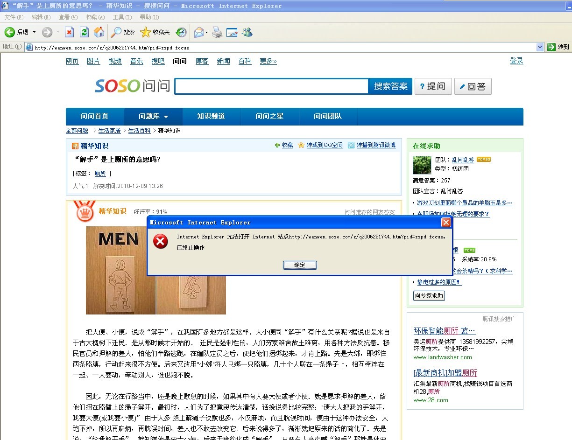Click into the SOSO search input field
572x440 pixels.
(272, 86)
